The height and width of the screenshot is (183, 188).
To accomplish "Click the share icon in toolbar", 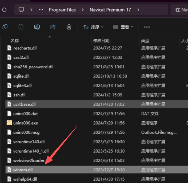I will (x=53, y=27).
